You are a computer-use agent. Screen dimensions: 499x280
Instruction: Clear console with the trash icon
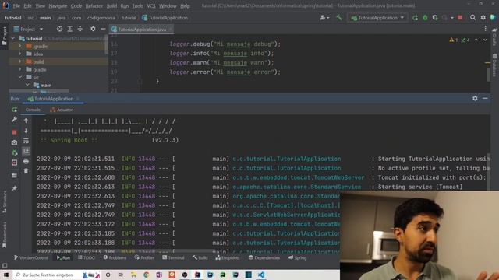pyautogui.click(x=26, y=171)
